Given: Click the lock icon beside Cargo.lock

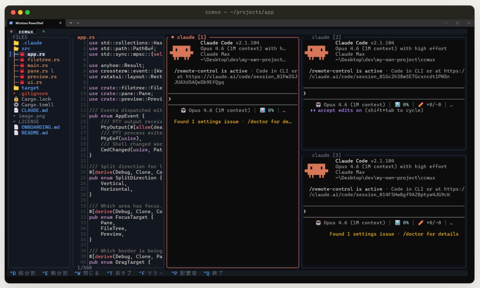Looking at the screenshot, I should click(16, 99).
